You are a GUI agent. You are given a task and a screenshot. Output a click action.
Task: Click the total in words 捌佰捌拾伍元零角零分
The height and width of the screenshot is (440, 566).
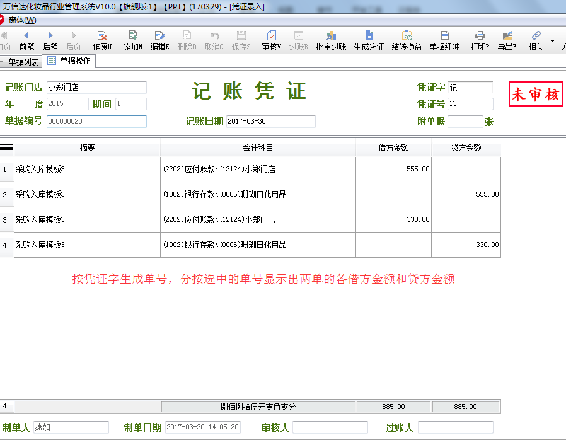pyautogui.click(x=258, y=407)
